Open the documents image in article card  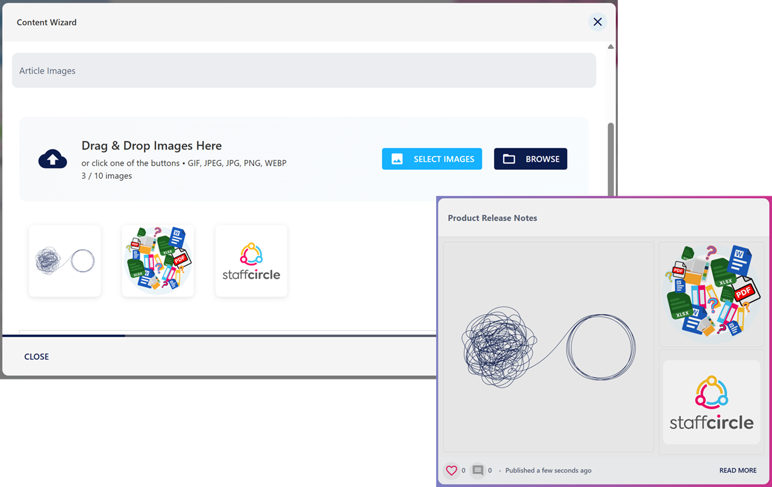coord(712,293)
